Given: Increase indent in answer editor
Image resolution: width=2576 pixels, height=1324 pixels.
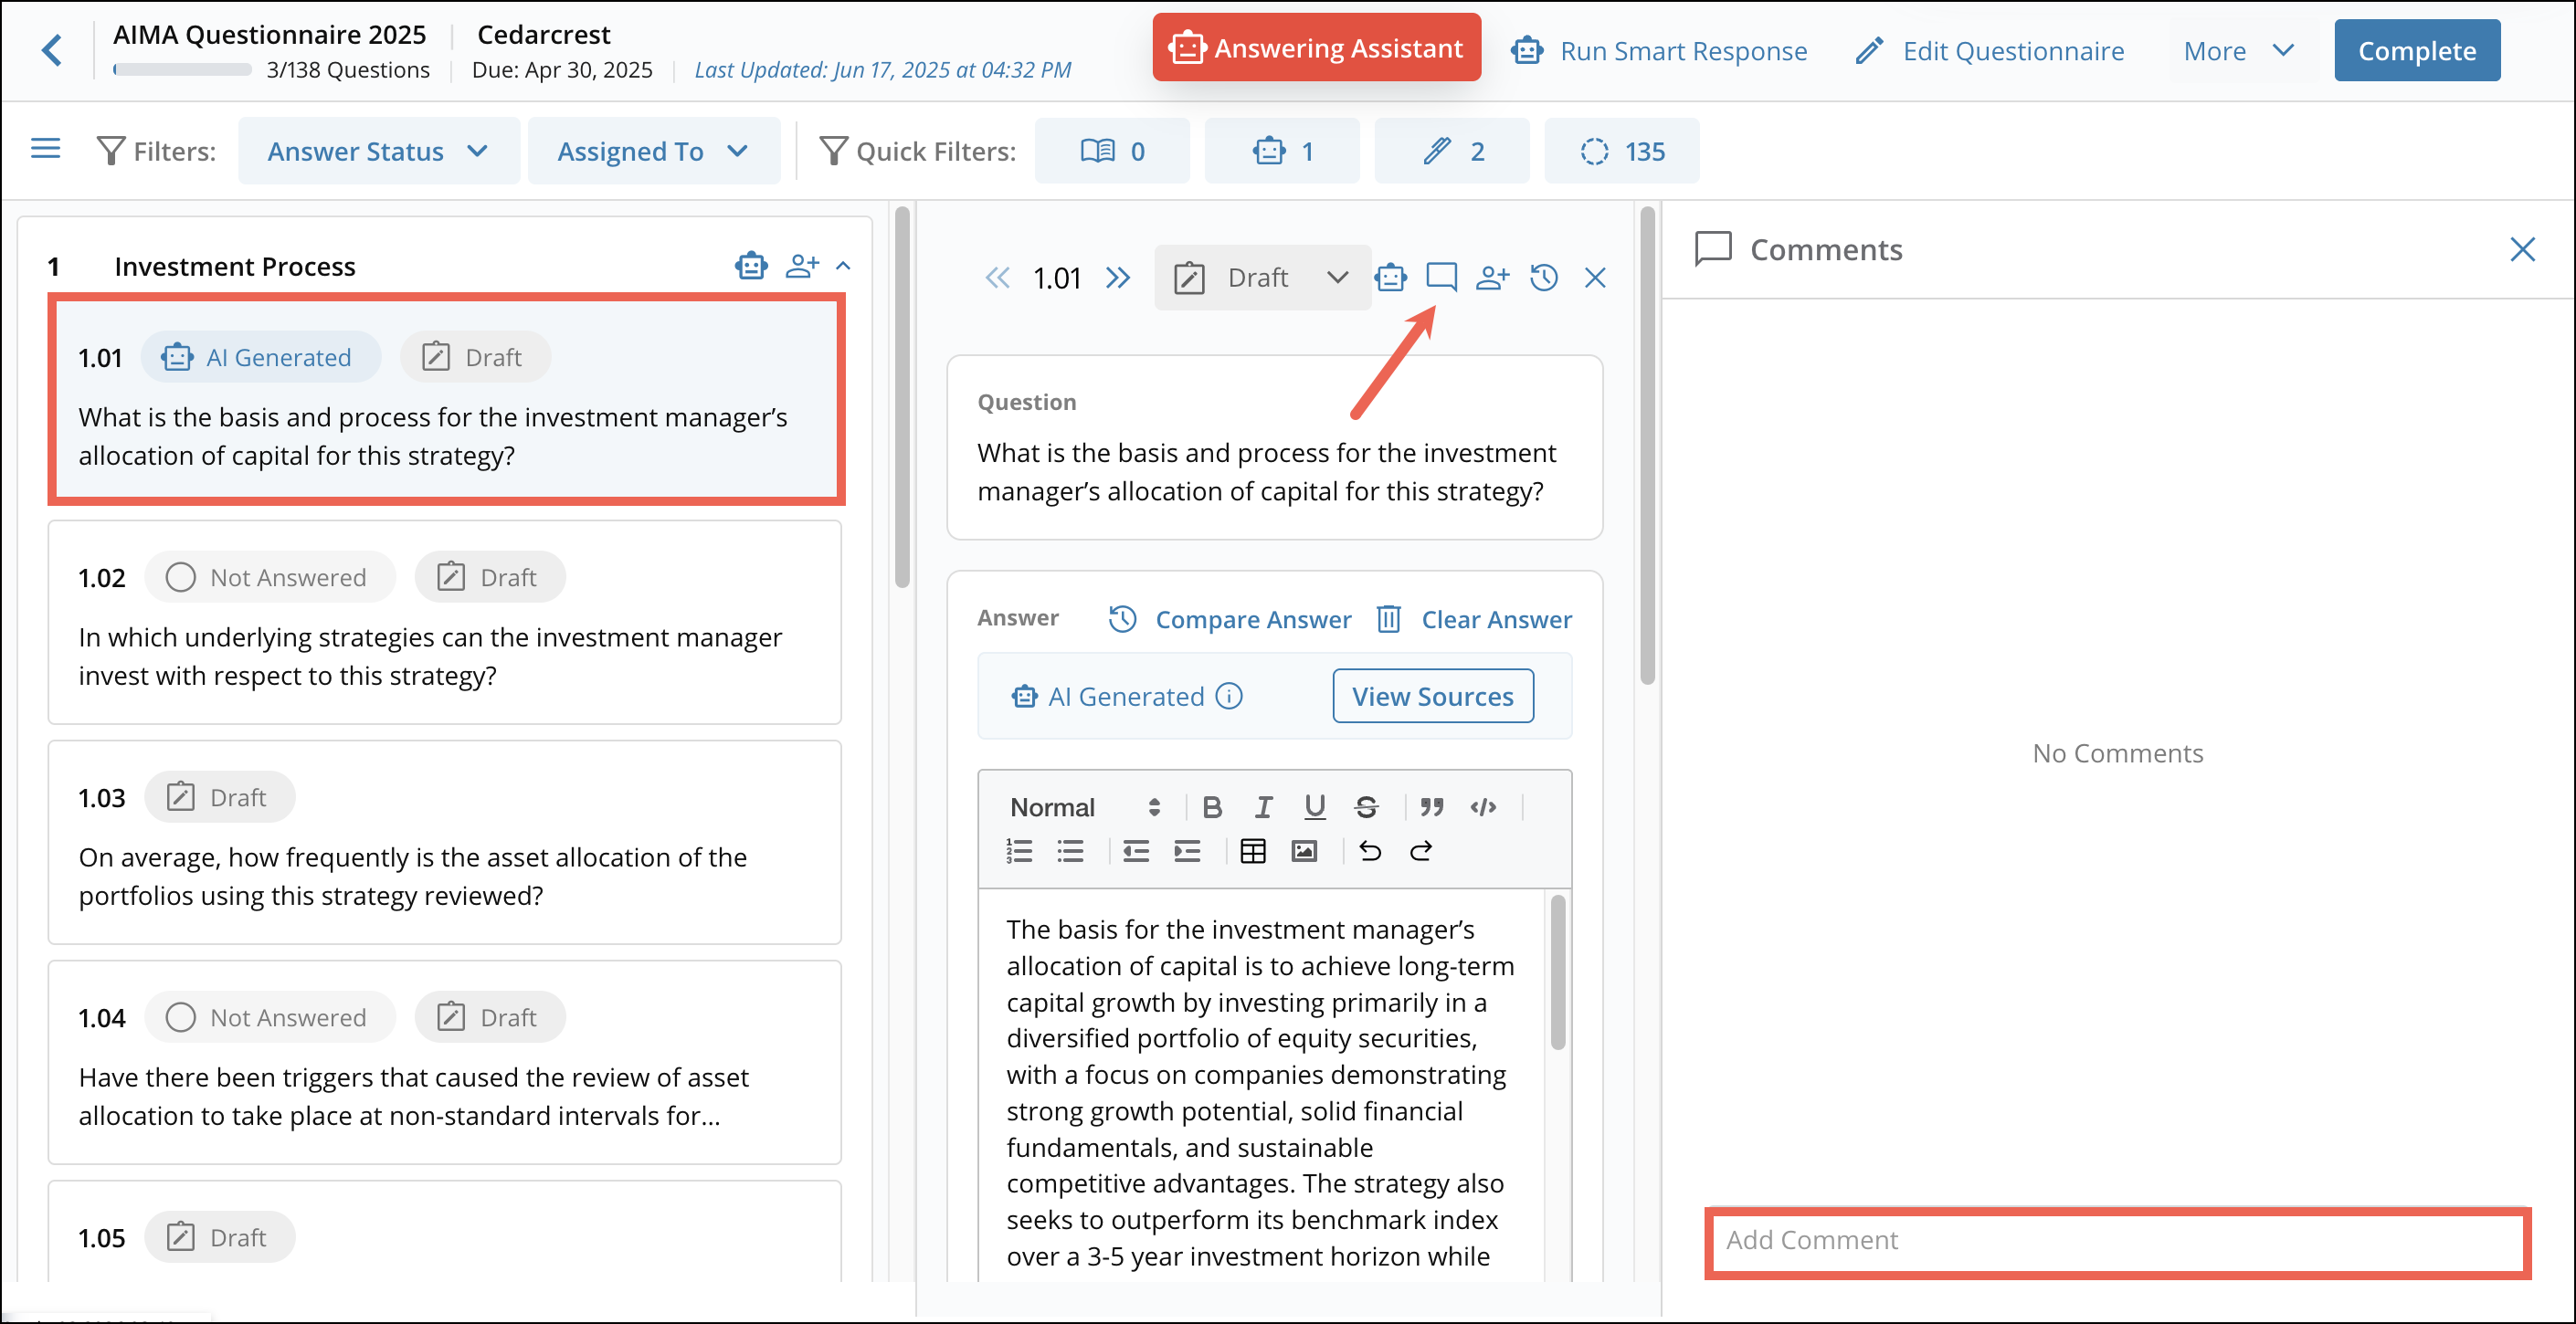Looking at the screenshot, I should 1187,850.
